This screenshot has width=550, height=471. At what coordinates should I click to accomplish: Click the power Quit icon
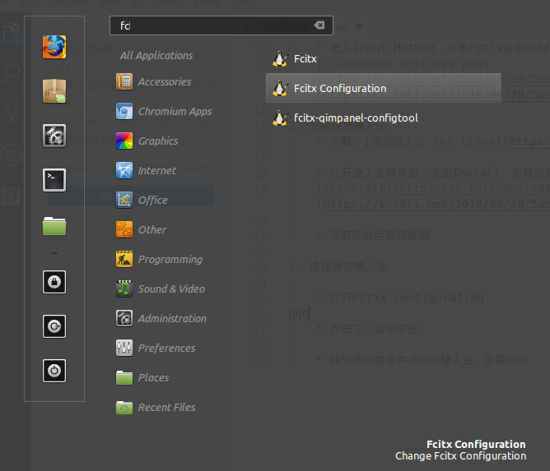click(54, 371)
